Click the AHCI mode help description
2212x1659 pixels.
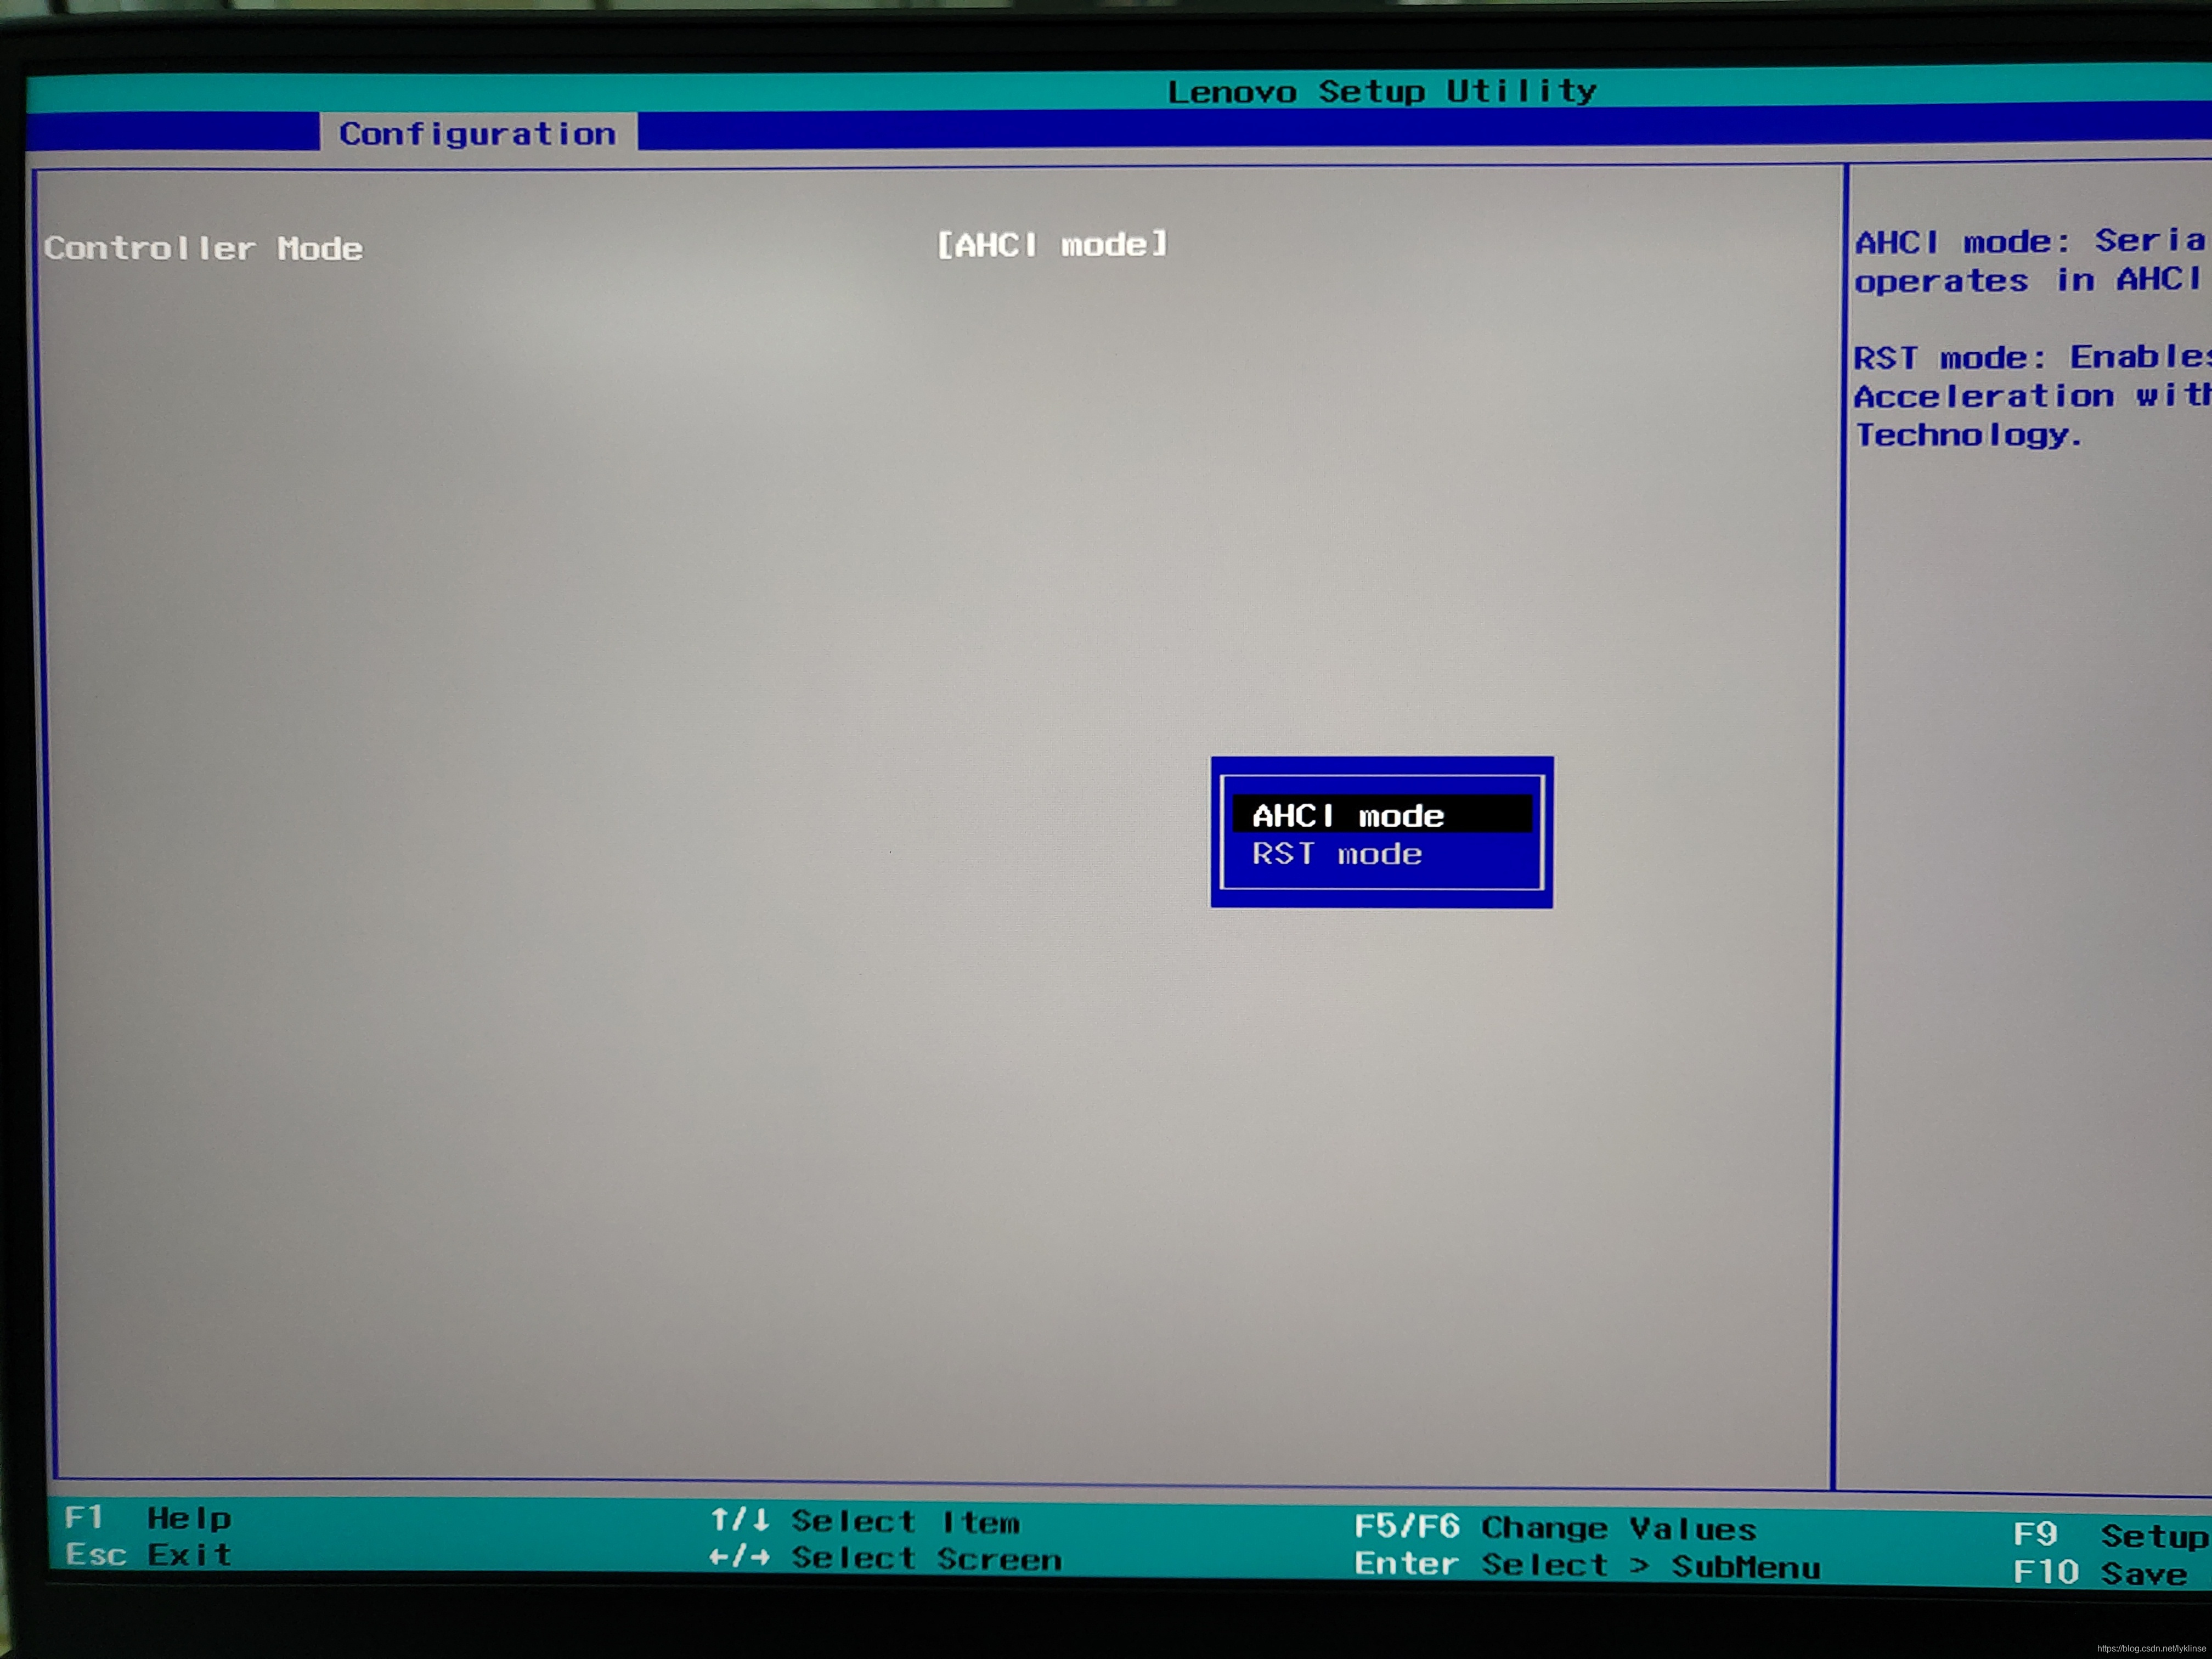coord(2032,260)
